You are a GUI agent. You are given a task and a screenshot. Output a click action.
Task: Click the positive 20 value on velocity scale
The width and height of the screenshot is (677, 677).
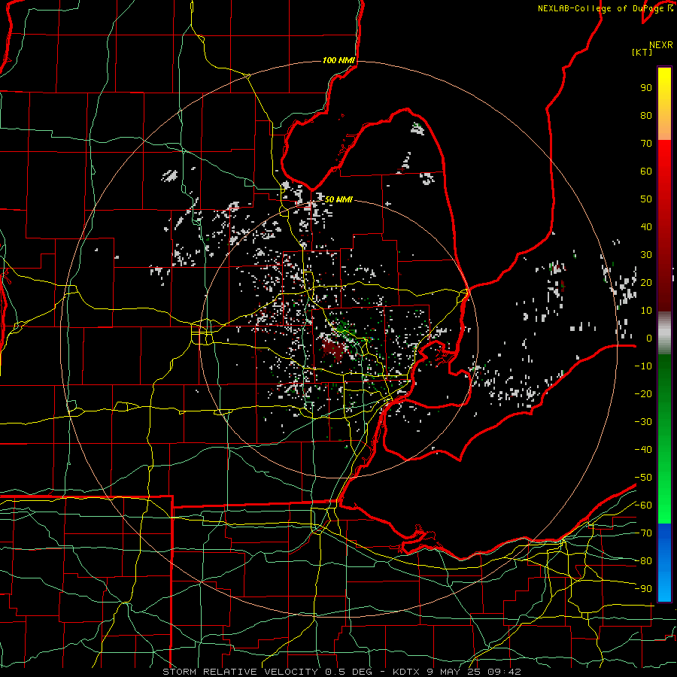646,283
